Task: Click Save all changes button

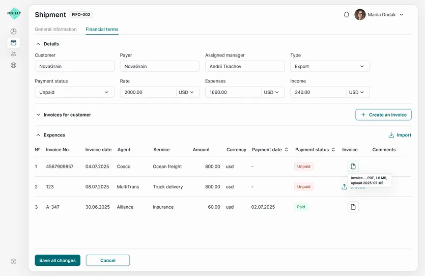Action: 58,260
